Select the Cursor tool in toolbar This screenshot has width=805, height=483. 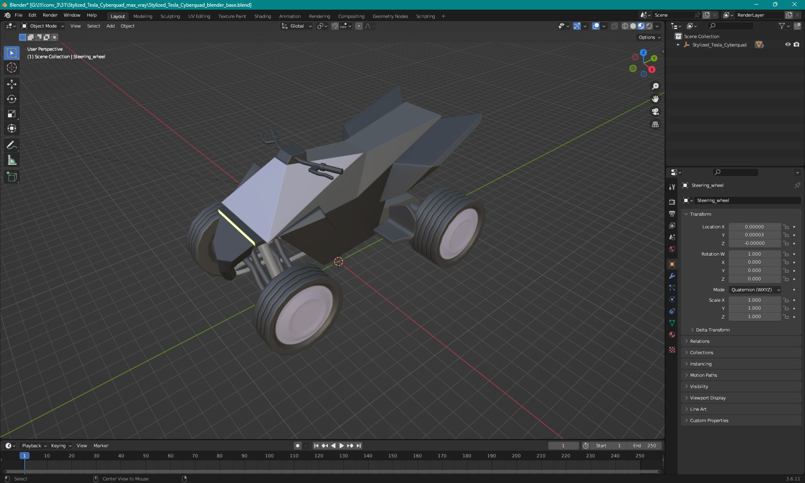pyautogui.click(x=12, y=68)
